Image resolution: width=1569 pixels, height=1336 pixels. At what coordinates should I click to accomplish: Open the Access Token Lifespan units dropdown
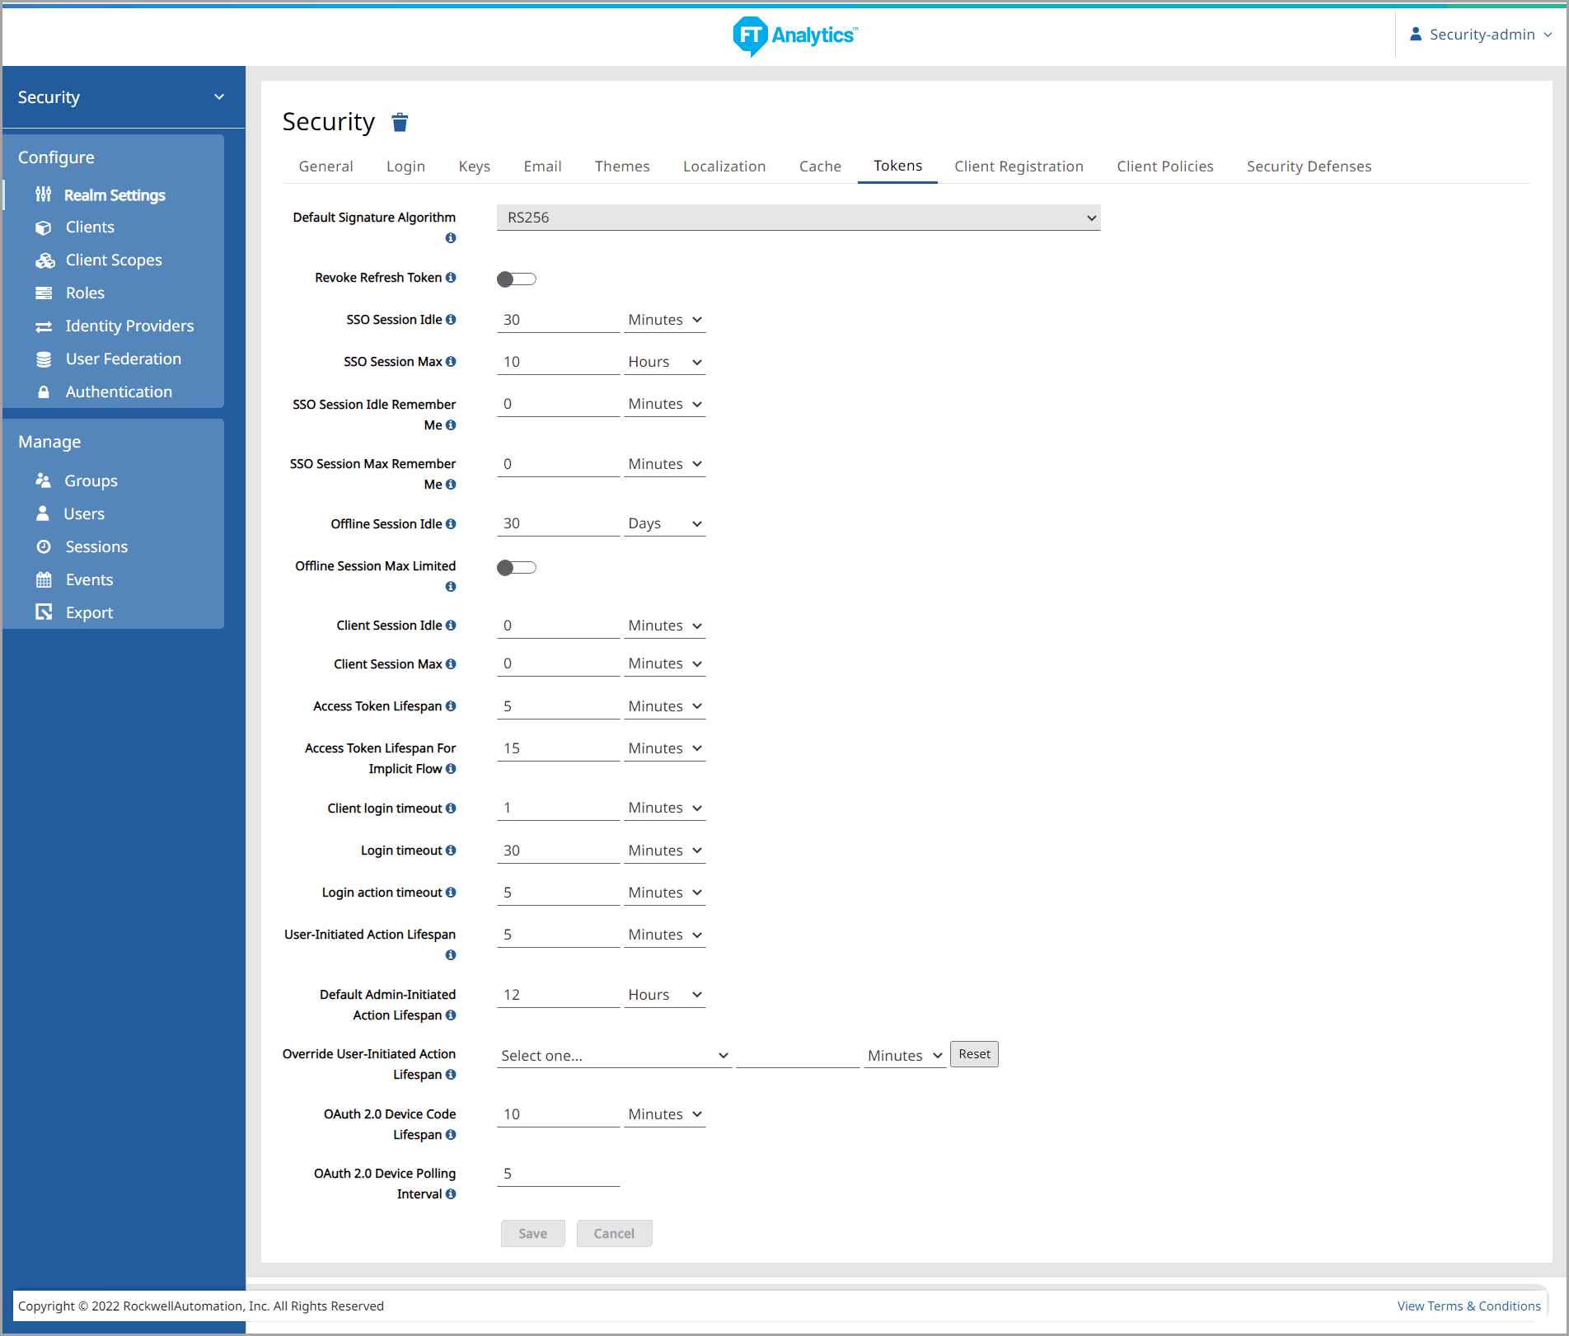[x=665, y=706]
